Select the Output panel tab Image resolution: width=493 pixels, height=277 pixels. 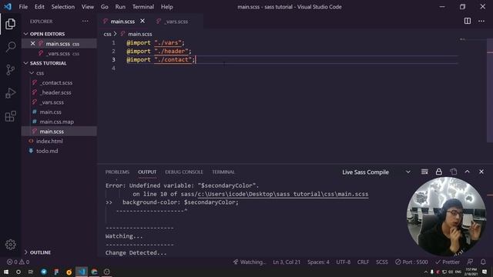click(x=147, y=172)
